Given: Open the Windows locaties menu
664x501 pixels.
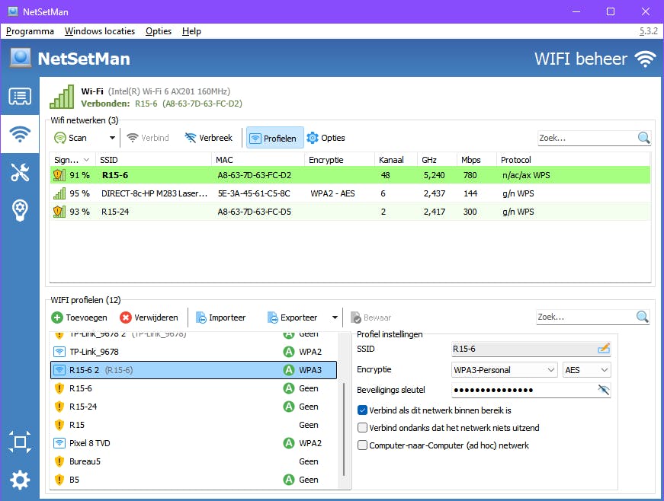Looking at the screenshot, I should tap(100, 31).
